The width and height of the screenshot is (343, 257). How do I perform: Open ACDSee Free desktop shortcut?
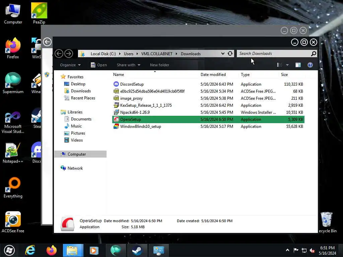coord(13,222)
